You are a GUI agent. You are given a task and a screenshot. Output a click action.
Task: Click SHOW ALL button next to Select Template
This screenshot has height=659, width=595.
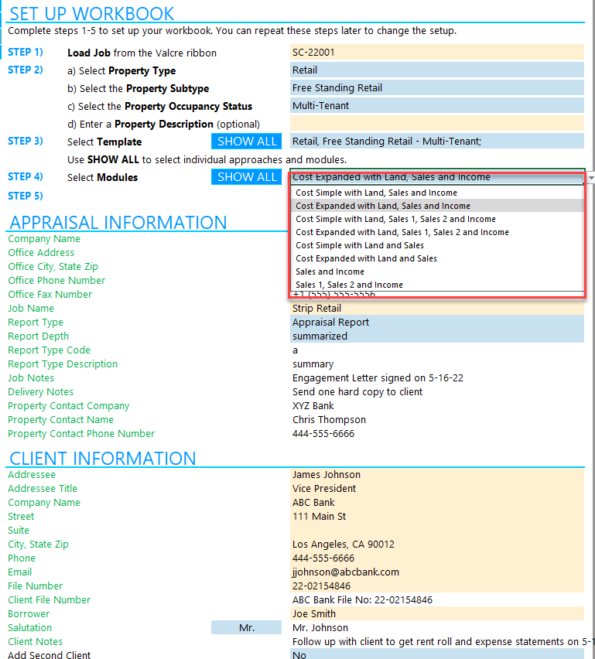click(246, 142)
